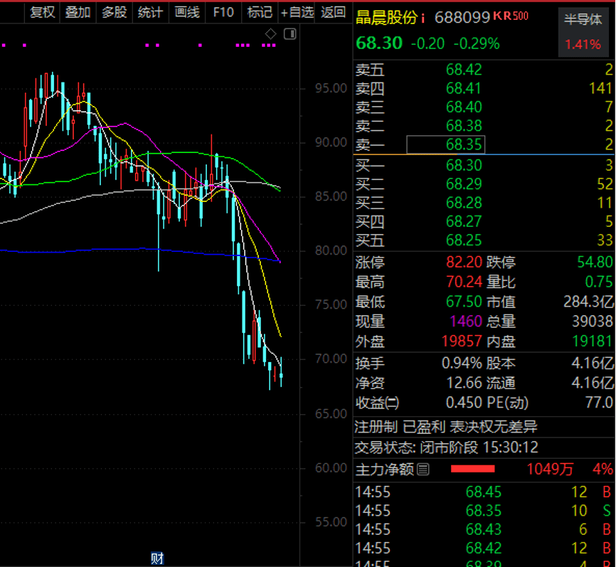Click 涨停 value 82.20
This screenshot has width=616, height=567.
[x=464, y=262]
